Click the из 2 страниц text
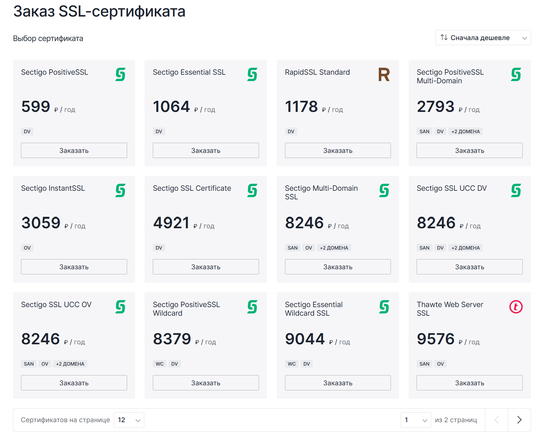The height and width of the screenshot is (433, 551). pos(456,420)
